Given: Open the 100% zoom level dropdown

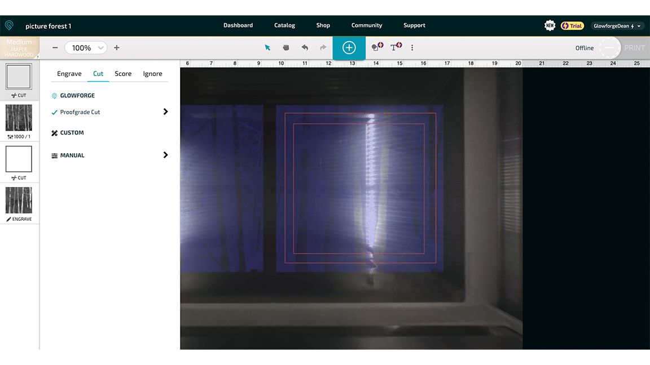Looking at the screenshot, I should tap(86, 47).
